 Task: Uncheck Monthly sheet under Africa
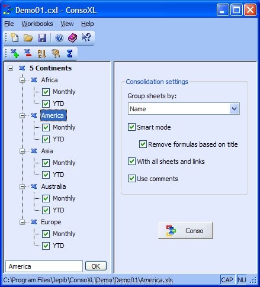46,92
